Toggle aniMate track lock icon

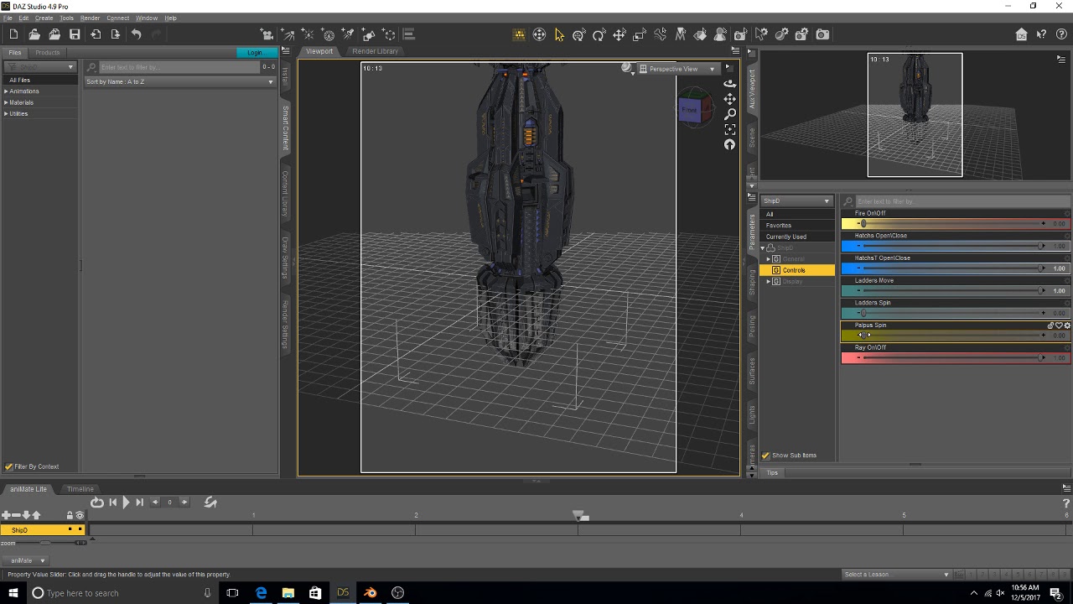click(70, 515)
